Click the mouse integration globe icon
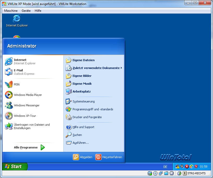Screen dimensions: 213x178 tap(179, 173)
